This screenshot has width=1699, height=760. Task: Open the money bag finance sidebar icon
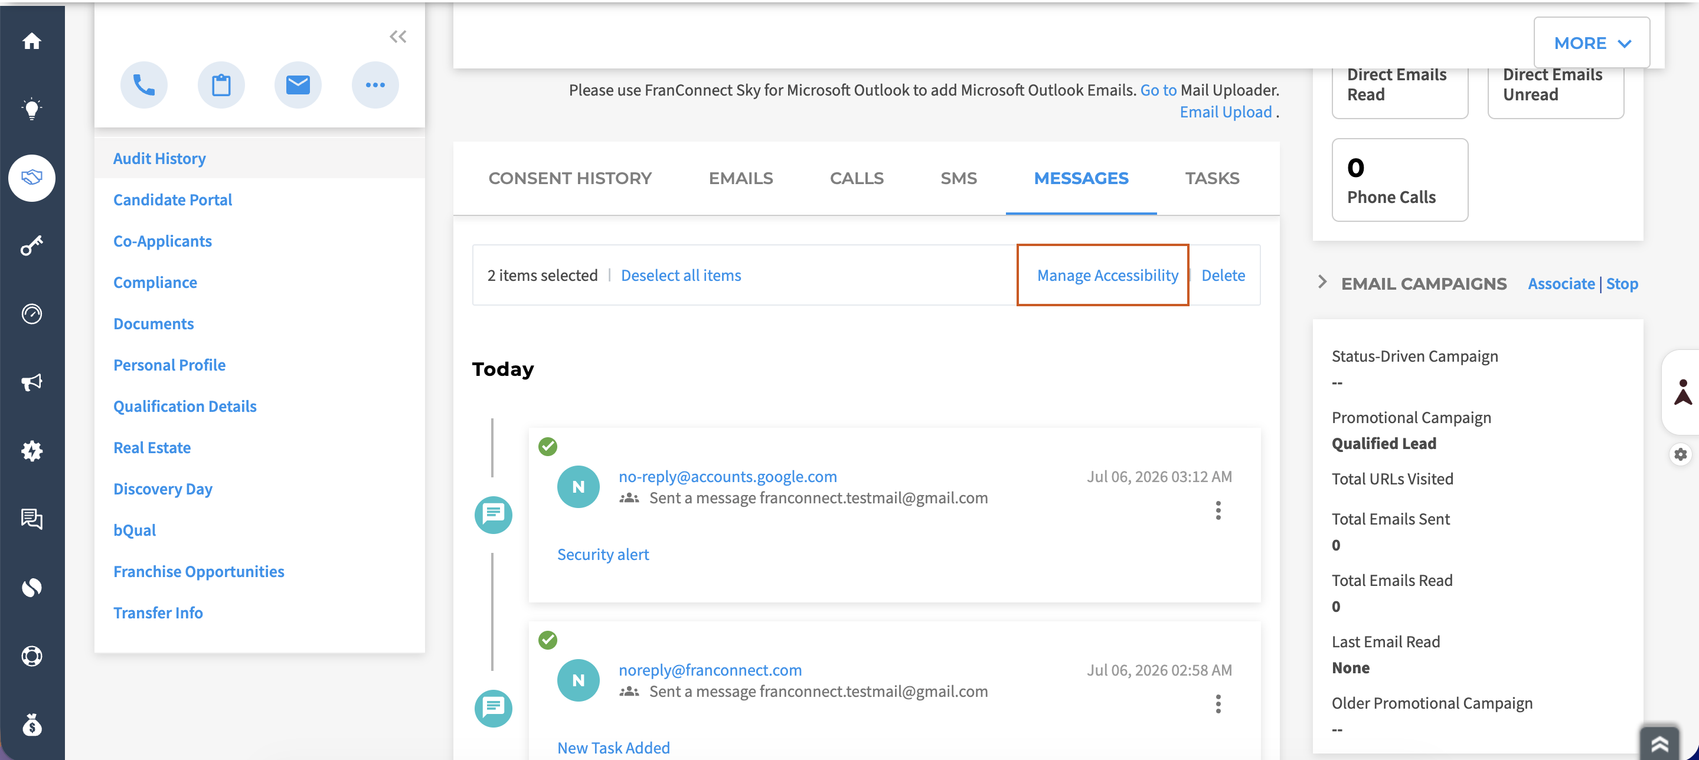click(x=32, y=725)
